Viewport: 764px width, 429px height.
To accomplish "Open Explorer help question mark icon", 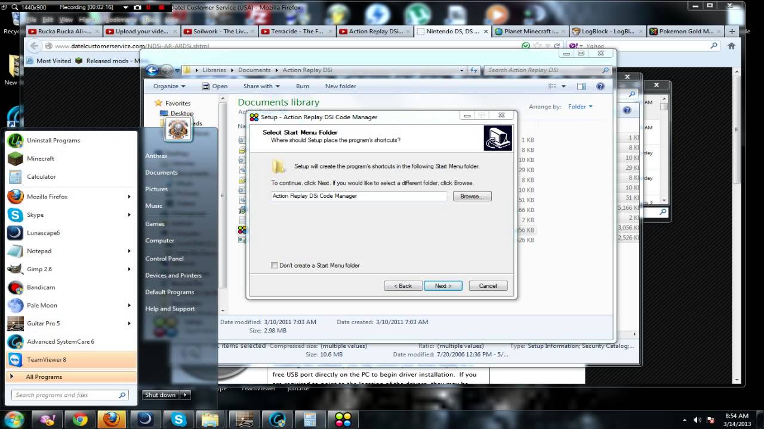I will pos(600,86).
